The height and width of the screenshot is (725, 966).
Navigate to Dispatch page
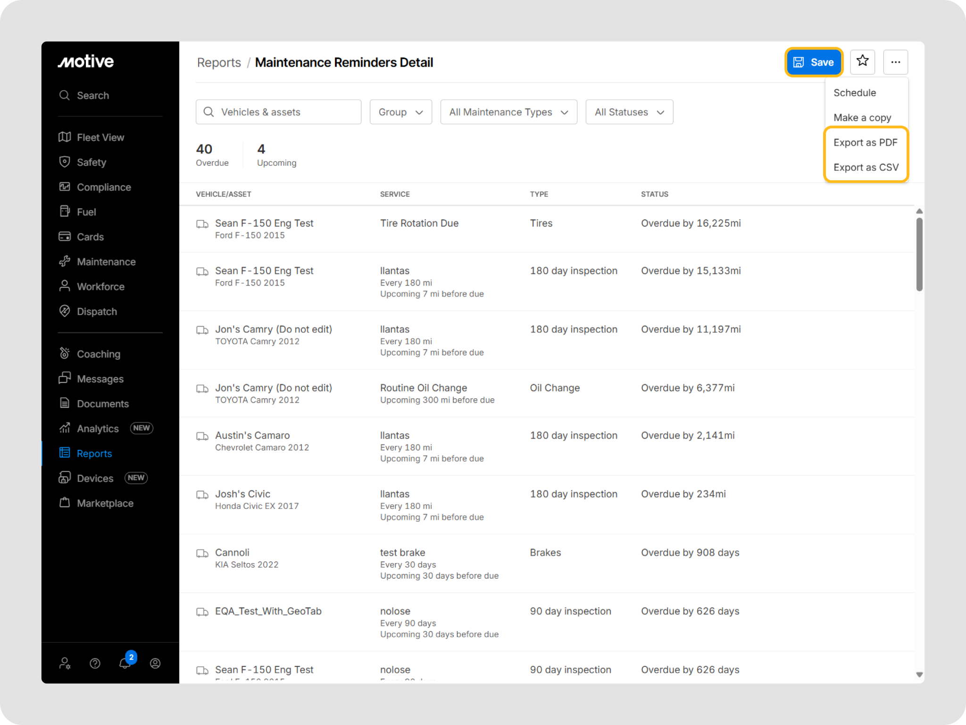click(97, 312)
